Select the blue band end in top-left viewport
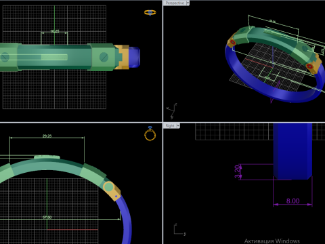 [x=134, y=57]
